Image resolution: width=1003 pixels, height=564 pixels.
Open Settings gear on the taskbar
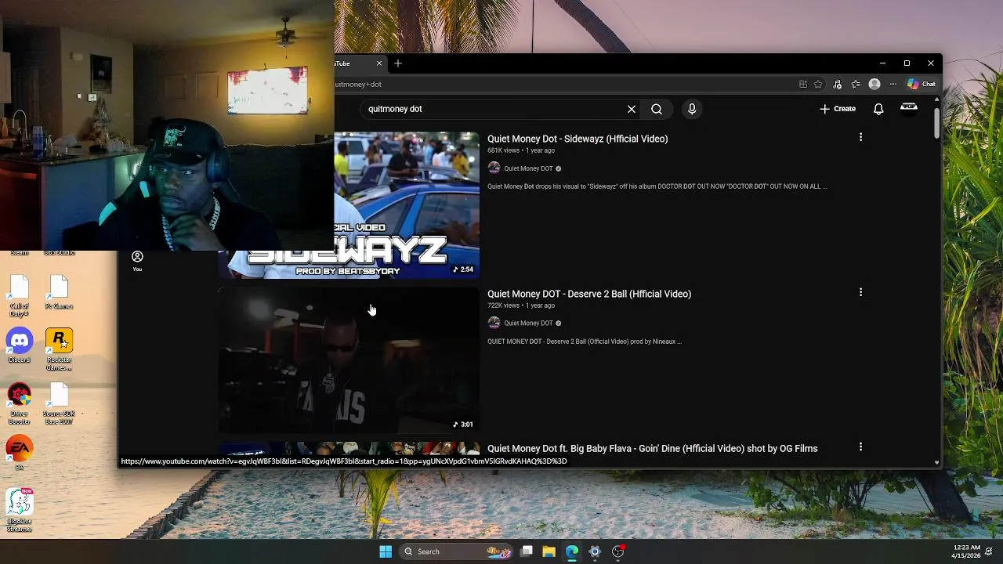pos(595,551)
